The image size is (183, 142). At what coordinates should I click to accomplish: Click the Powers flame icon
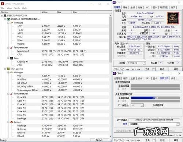[12, 122]
